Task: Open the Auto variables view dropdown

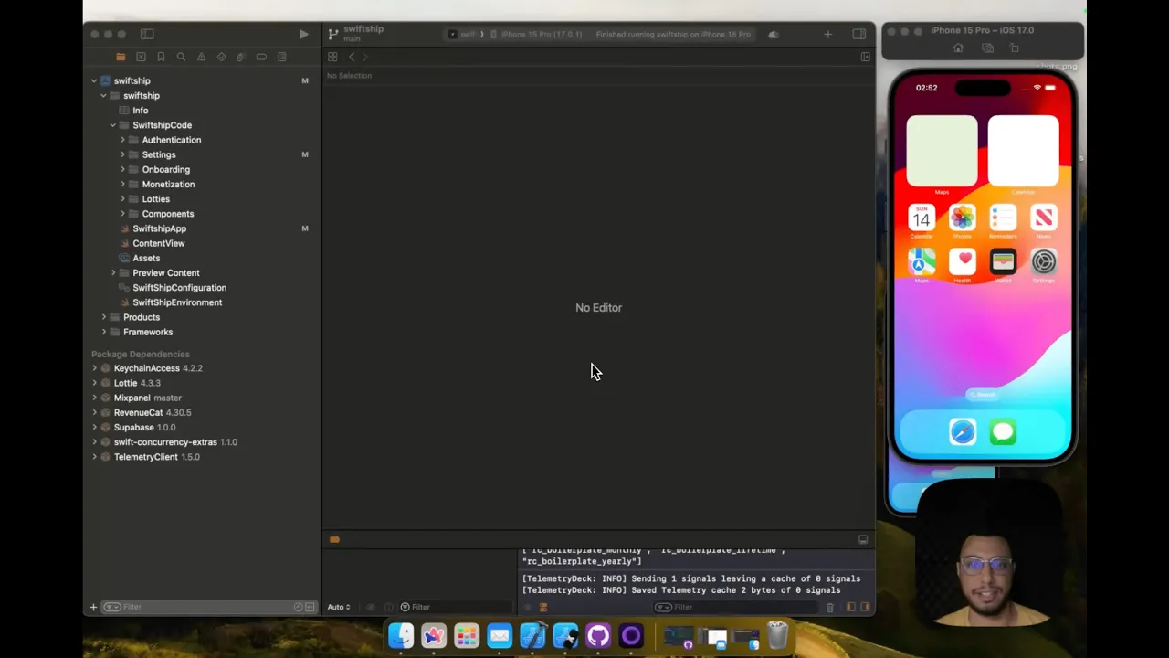Action: tap(339, 607)
